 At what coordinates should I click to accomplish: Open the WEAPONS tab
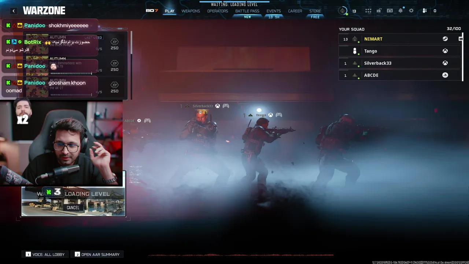[191, 11]
